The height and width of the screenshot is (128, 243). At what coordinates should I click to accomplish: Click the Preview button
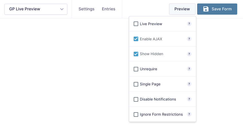click(182, 9)
